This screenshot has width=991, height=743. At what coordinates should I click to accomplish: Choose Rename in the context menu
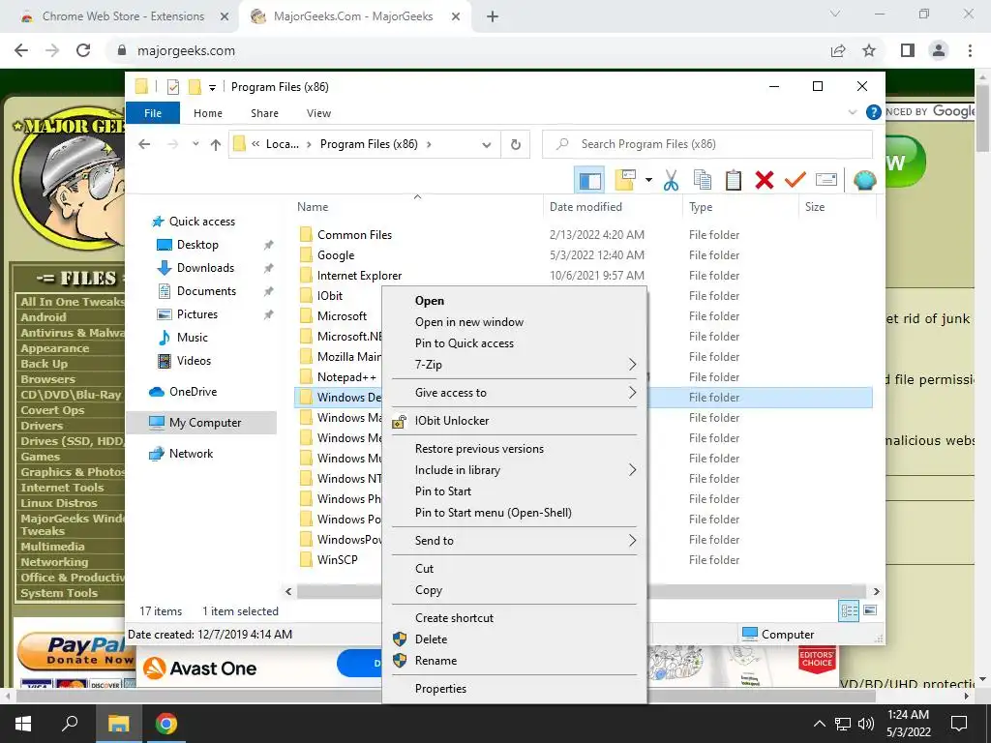(435, 661)
